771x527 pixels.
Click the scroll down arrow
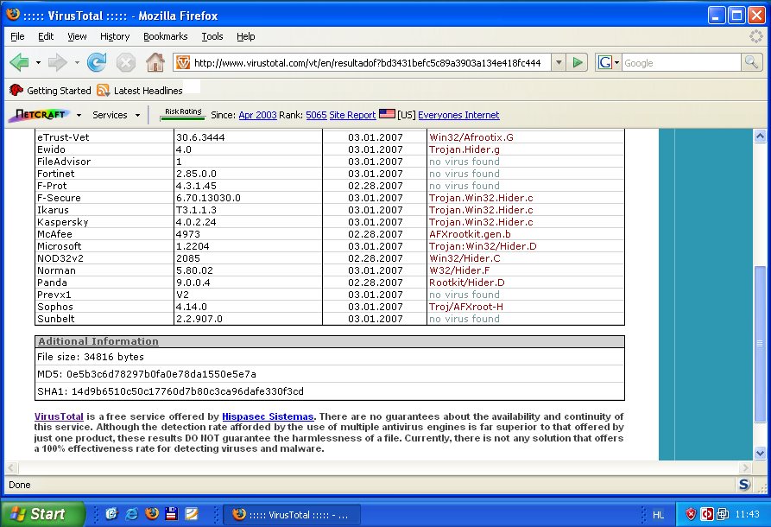[x=760, y=454]
